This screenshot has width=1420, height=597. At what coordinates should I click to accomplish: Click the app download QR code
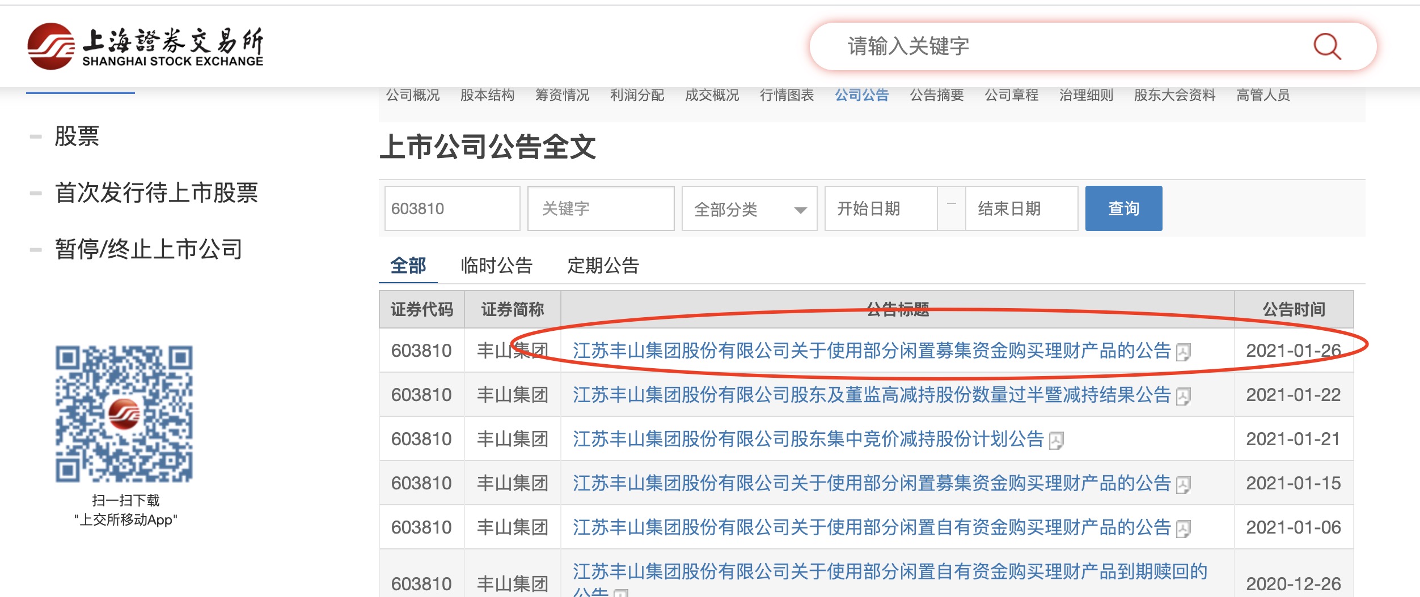[124, 414]
